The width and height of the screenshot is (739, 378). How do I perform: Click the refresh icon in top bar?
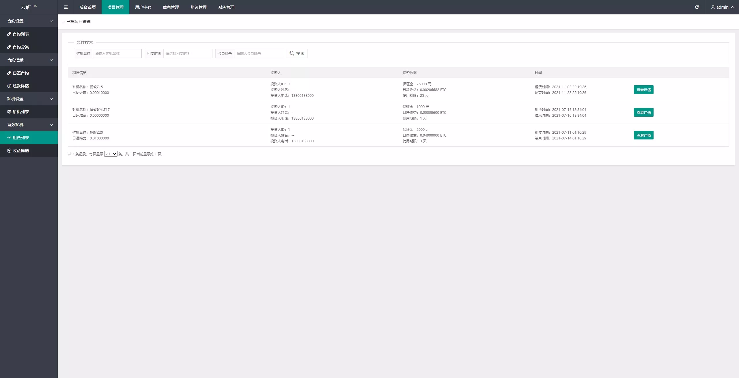697,7
